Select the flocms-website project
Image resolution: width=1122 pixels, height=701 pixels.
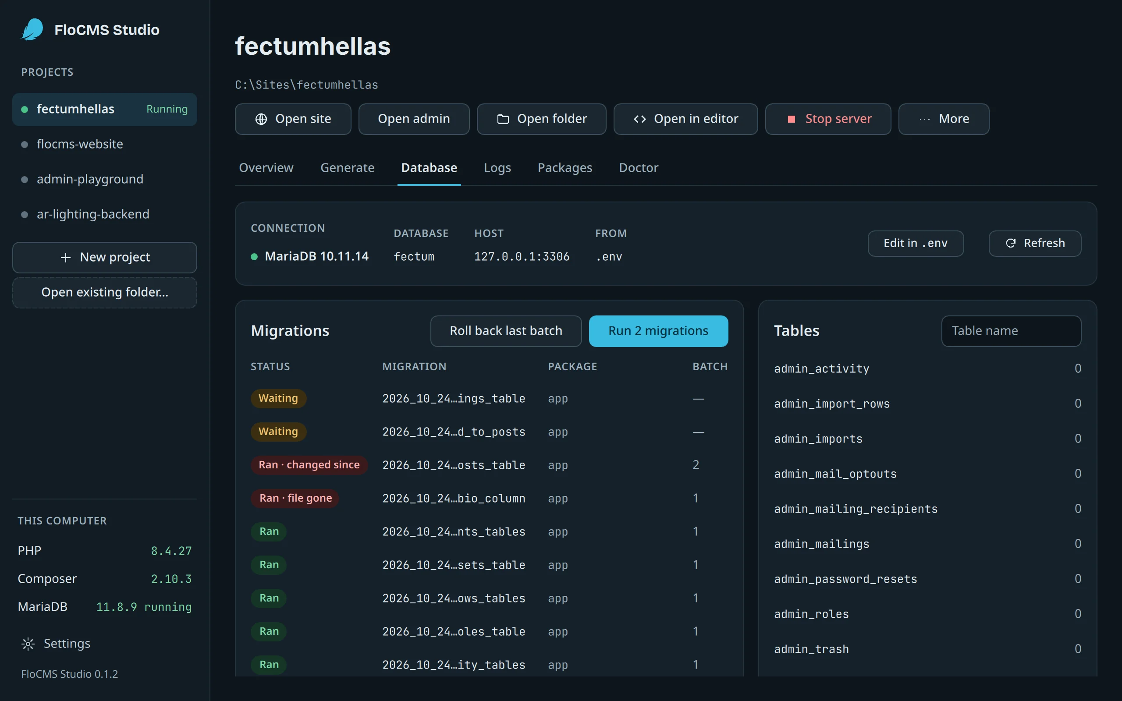(x=105, y=144)
